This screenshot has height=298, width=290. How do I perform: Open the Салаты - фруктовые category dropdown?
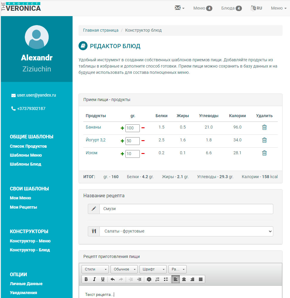point(186,231)
